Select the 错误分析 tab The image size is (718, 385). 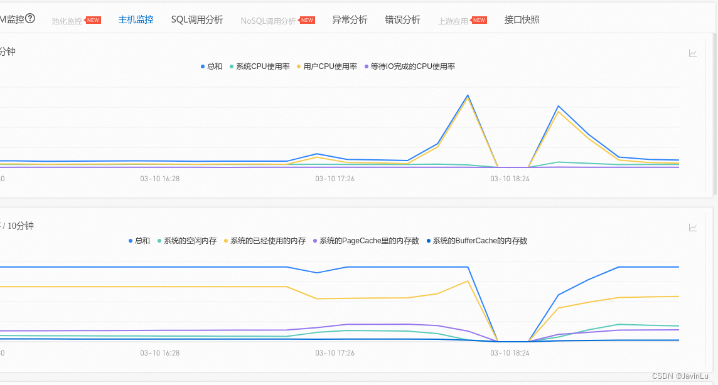tap(402, 19)
